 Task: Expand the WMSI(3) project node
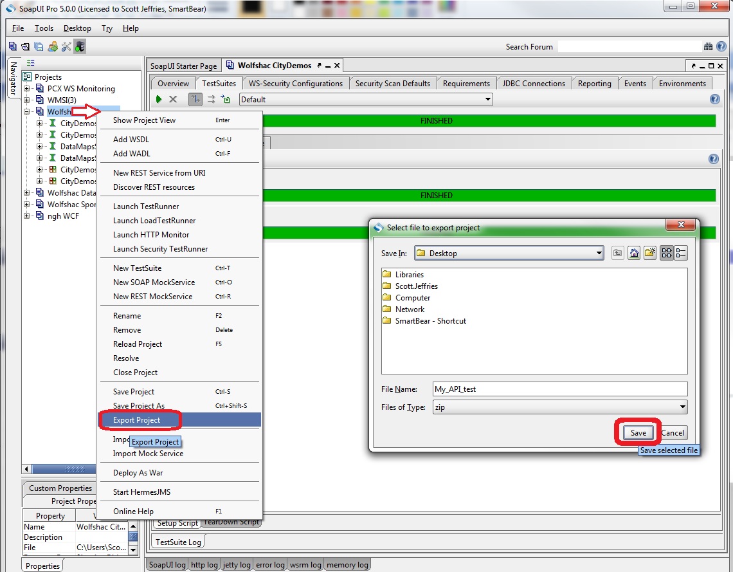[x=25, y=100]
